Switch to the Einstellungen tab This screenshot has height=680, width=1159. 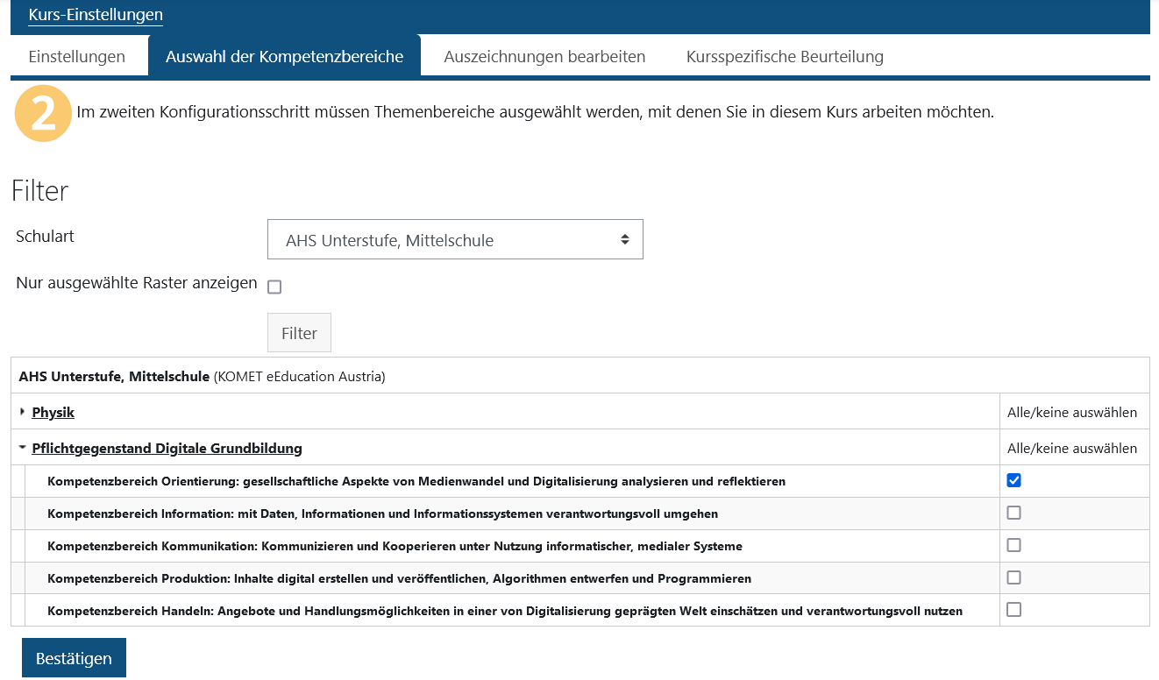pyautogui.click(x=78, y=56)
